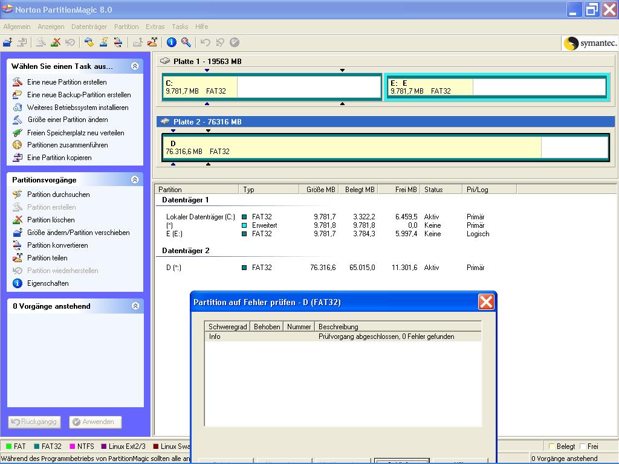
Task: Click the Undelete partition toolbar icon
Action: click(70, 42)
